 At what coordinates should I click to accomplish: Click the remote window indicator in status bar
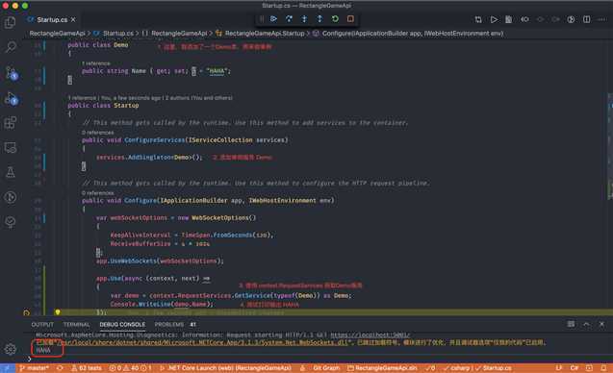[x=8, y=368]
